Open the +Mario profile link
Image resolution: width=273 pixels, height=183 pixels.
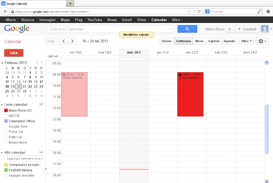[x=10, y=20]
